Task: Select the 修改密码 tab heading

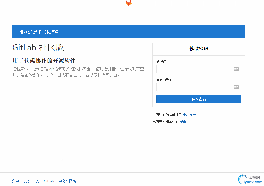Action: click(x=199, y=48)
